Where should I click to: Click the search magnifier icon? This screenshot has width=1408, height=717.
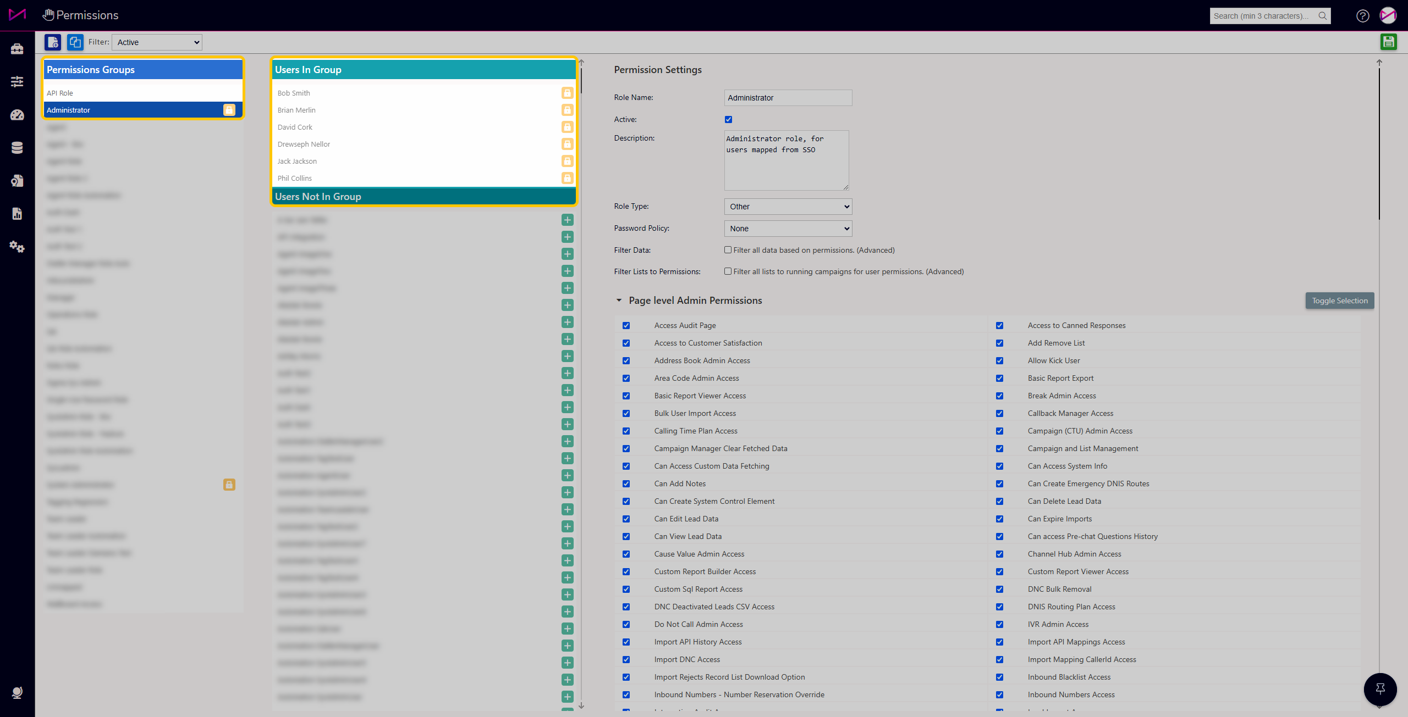1323,16
